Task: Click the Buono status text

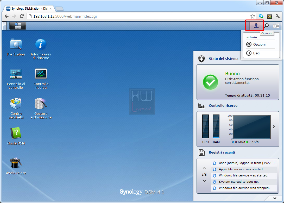Action: tap(232, 73)
